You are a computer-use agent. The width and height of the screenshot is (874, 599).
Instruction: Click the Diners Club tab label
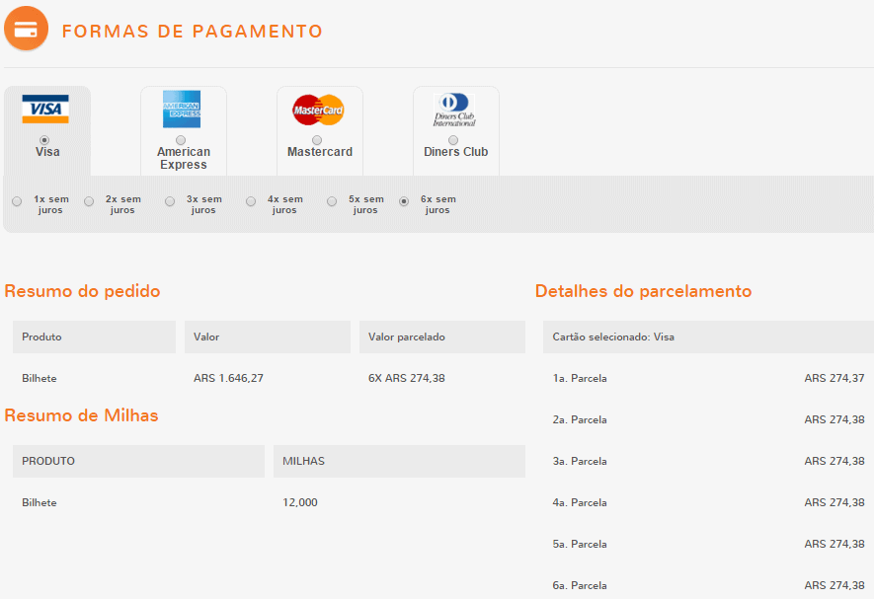pos(456,152)
